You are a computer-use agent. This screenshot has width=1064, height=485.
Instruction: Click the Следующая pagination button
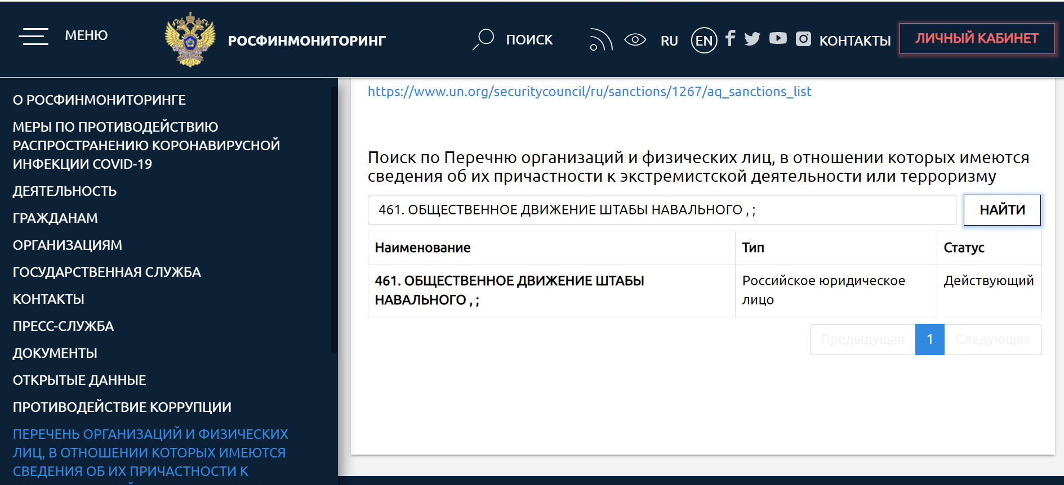pyautogui.click(x=992, y=339)
